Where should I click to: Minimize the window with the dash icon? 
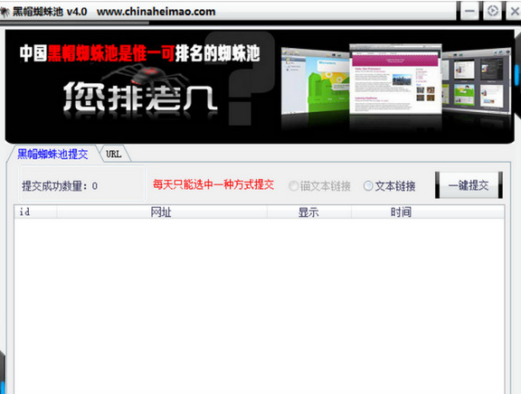coord(469,11)
